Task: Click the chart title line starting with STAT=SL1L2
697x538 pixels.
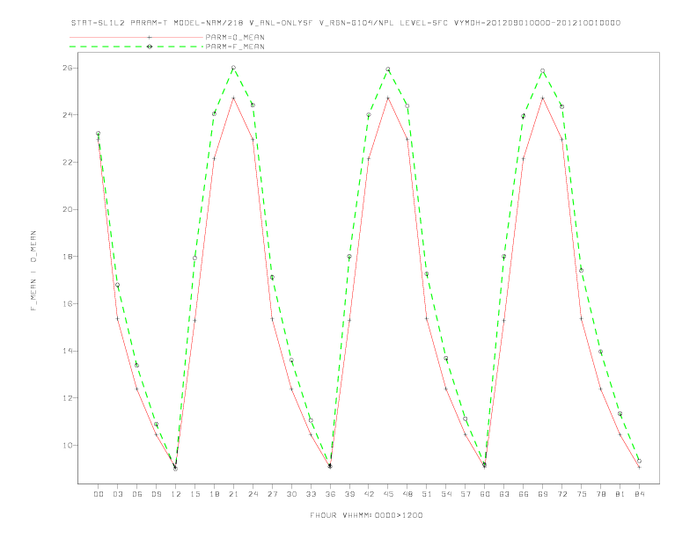Action: 346,23
